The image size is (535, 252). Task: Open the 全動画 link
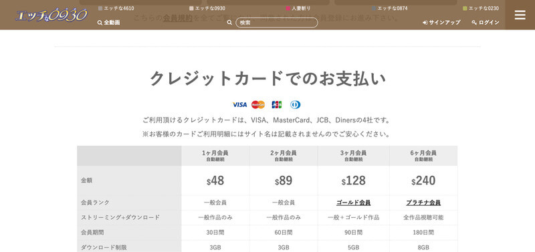tap(108, 23)
